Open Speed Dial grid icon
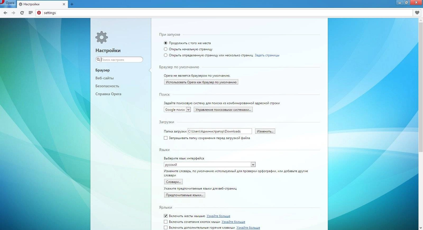This screenshot has width=423, height=230. pos(30,13)
